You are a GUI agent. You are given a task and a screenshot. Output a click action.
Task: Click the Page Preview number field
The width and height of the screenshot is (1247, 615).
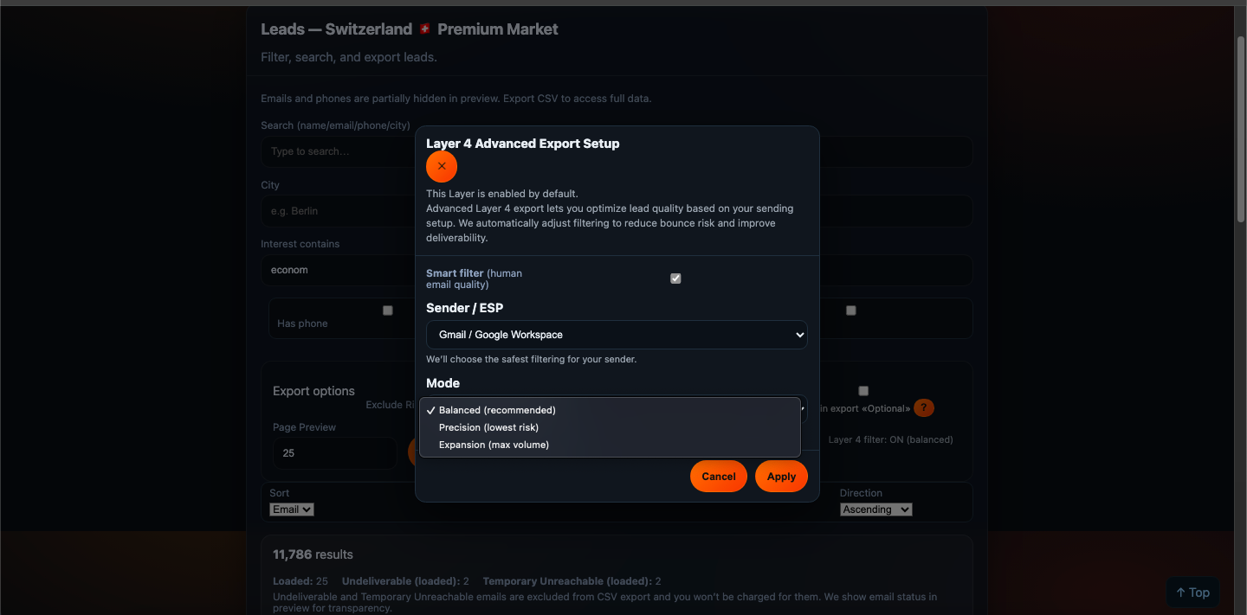tap(334, 453)
